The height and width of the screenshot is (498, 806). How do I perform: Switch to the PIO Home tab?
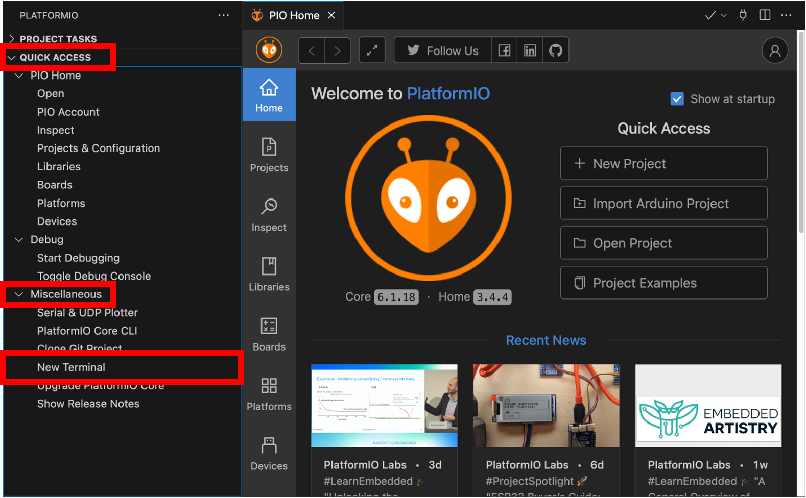coord(294,15)
